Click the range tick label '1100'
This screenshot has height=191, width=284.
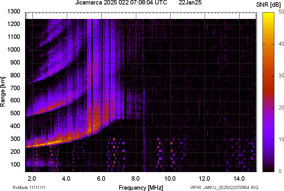13,37
